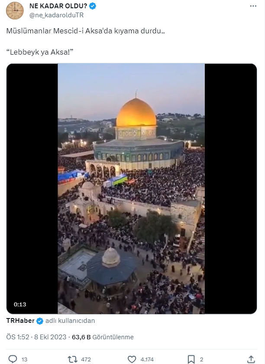Click the @ne_kadaroIduTR handle
Viewport: 265px width, 364px height.
[x=56, y=15]
